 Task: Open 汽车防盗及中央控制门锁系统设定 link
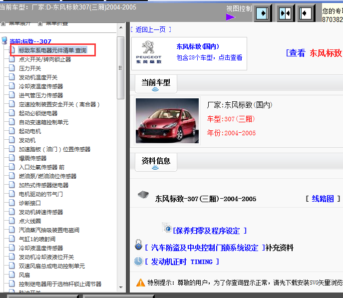click(205, 248)
